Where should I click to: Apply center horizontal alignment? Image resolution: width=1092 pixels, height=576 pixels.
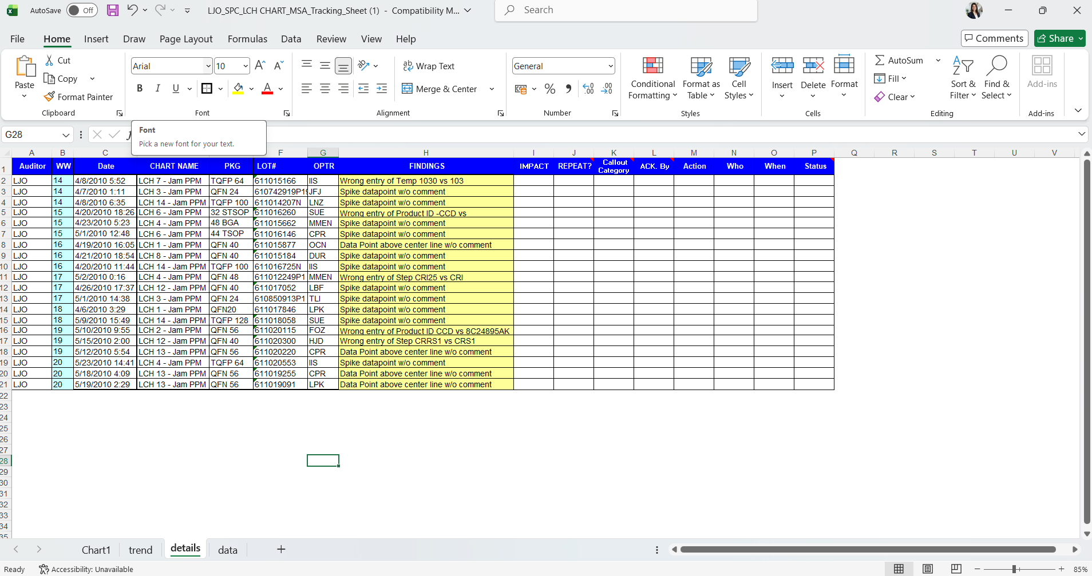(x=325, y=89)
